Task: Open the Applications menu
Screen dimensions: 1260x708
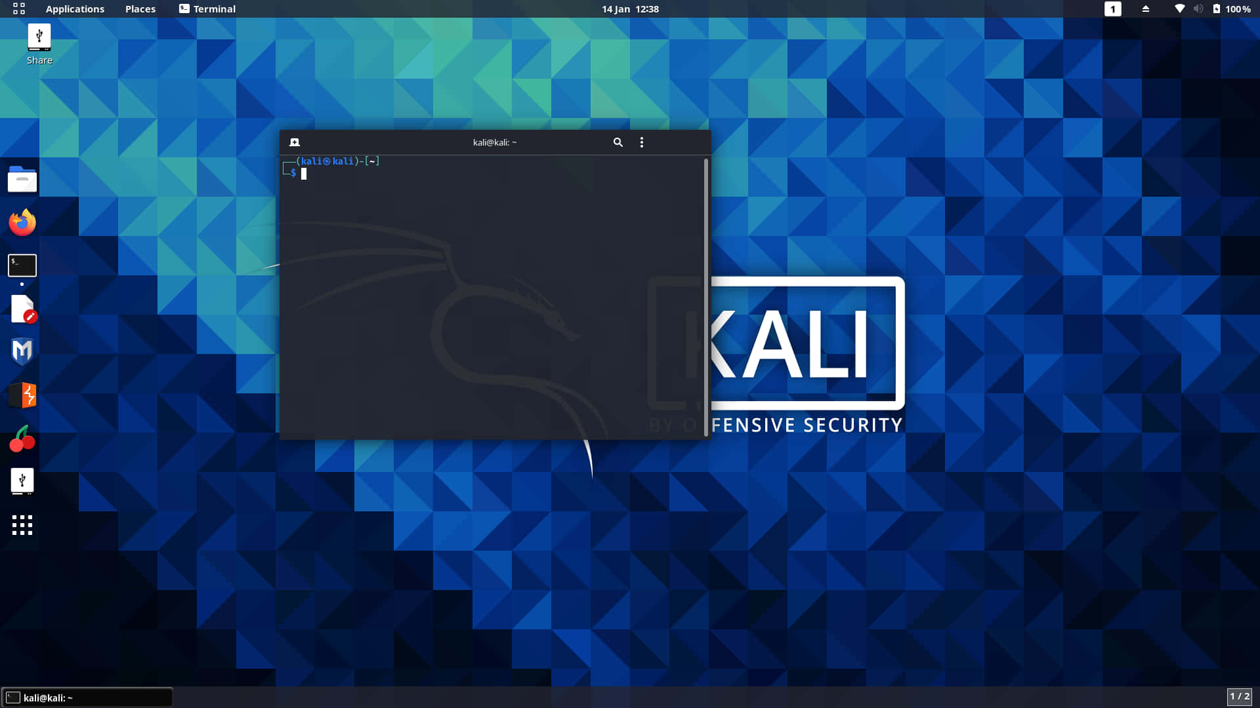Action: (x=74, y=9)
